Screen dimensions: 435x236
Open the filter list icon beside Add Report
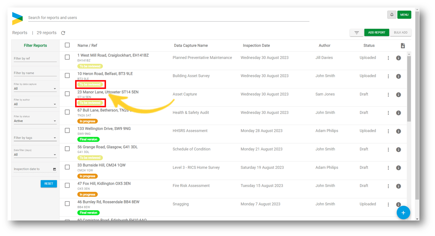tap(357, 33)
